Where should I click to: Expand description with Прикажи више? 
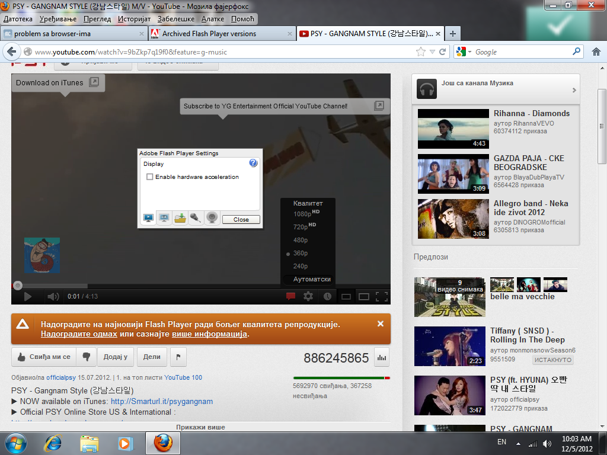click(x=200, y=427)
